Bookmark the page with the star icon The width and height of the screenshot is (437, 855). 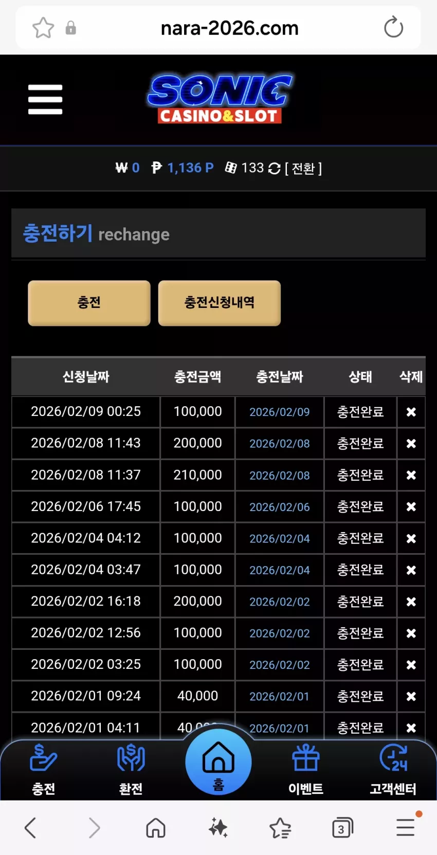pos(43,28)
